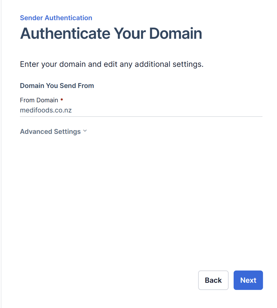The width and height of the screenshot is (277, 308).
Task: Click inside the From Domain input field
Action: [x=135, y=110]
